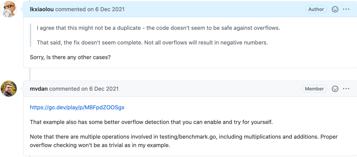
Task: Click the lkxiaolou username link
Action: [42, 9]
